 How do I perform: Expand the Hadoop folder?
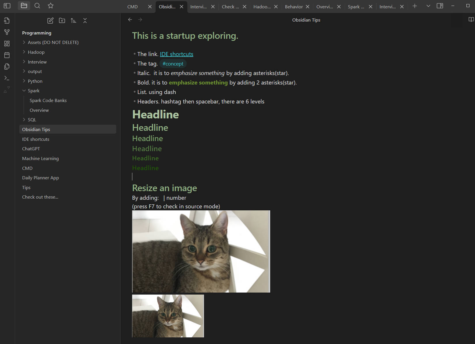36,52
